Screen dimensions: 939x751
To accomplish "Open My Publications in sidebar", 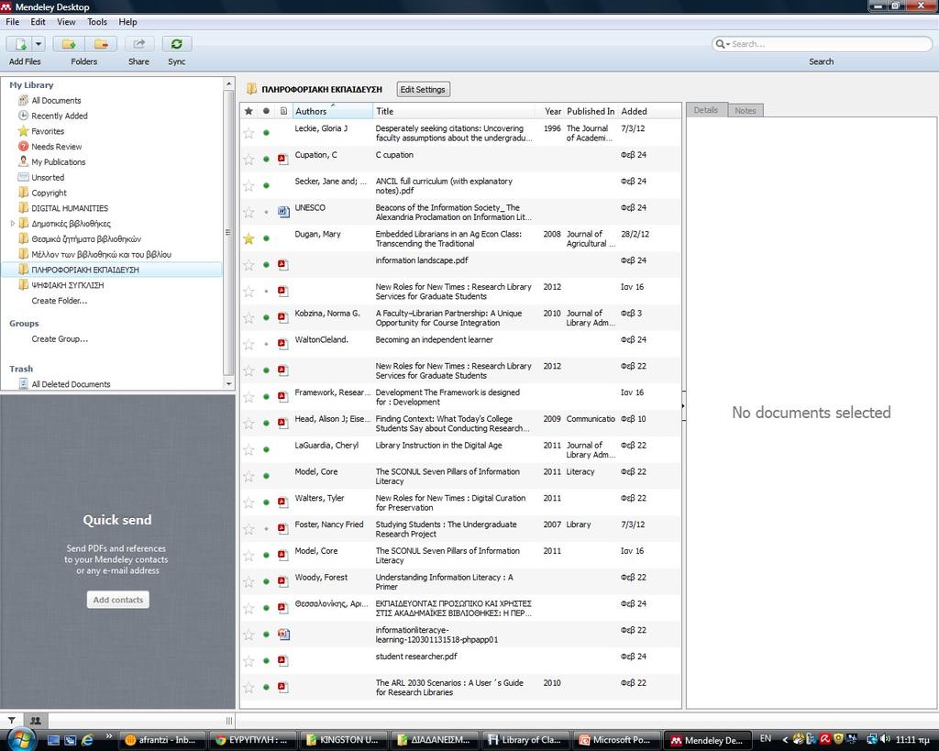I will (x=58, y=161).
